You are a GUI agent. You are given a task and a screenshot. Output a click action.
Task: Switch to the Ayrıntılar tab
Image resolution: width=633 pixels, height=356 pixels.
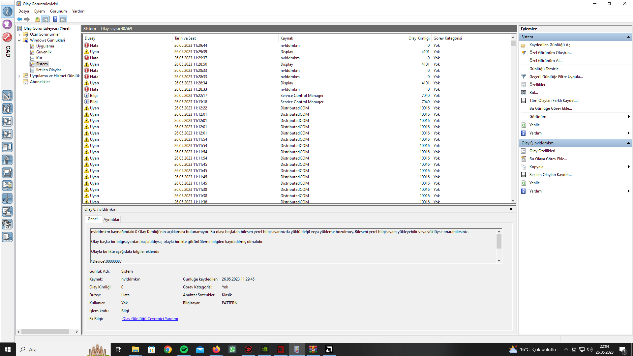click(111, 220)
